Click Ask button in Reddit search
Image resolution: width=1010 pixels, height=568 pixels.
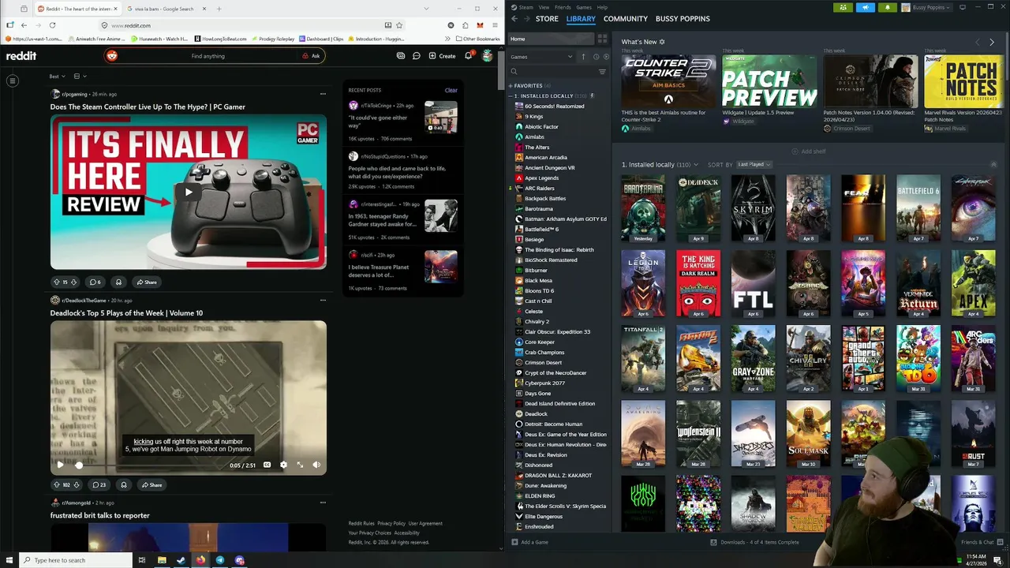pyautogui.click(x=312, y=56)
